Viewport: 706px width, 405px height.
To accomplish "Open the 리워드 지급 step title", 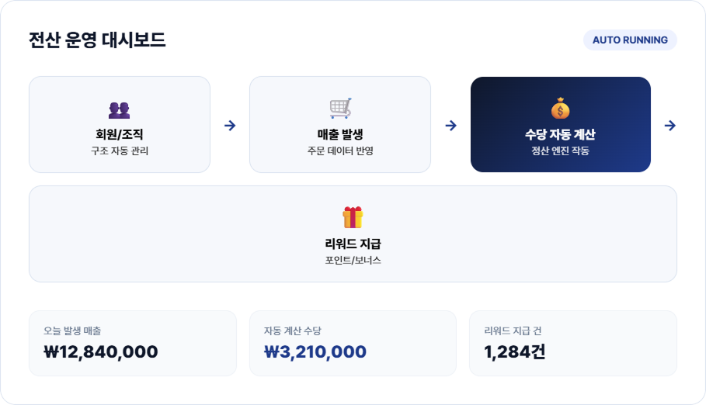I will (x=353, y=244).
